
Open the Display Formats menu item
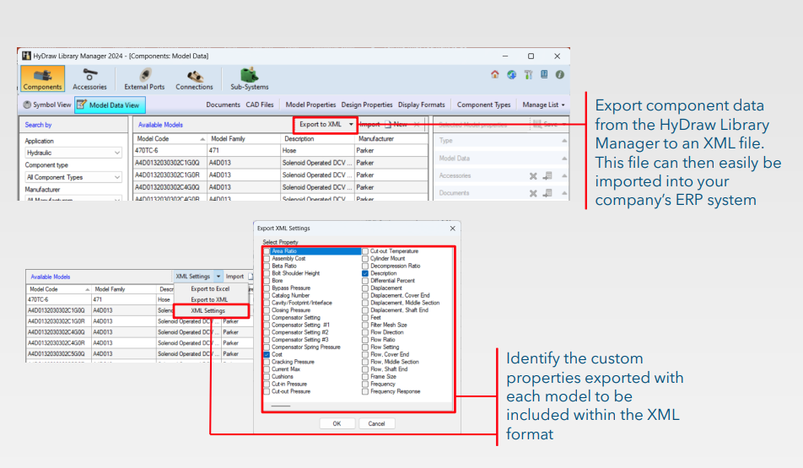click(x=422, y=105)
